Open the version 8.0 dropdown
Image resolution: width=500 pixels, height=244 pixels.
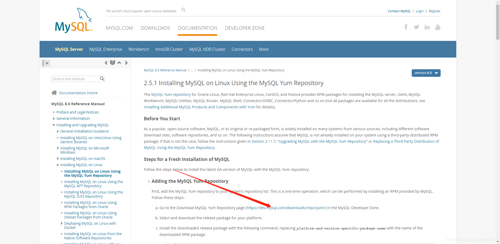point(426,73)
